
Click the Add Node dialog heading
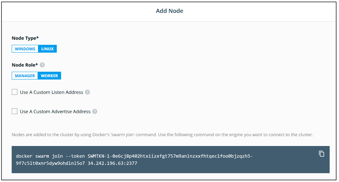169,11
